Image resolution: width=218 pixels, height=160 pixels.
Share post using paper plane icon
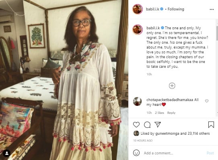[x=158, y=124]
